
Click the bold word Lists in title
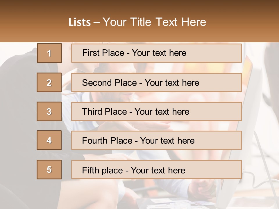80,22
